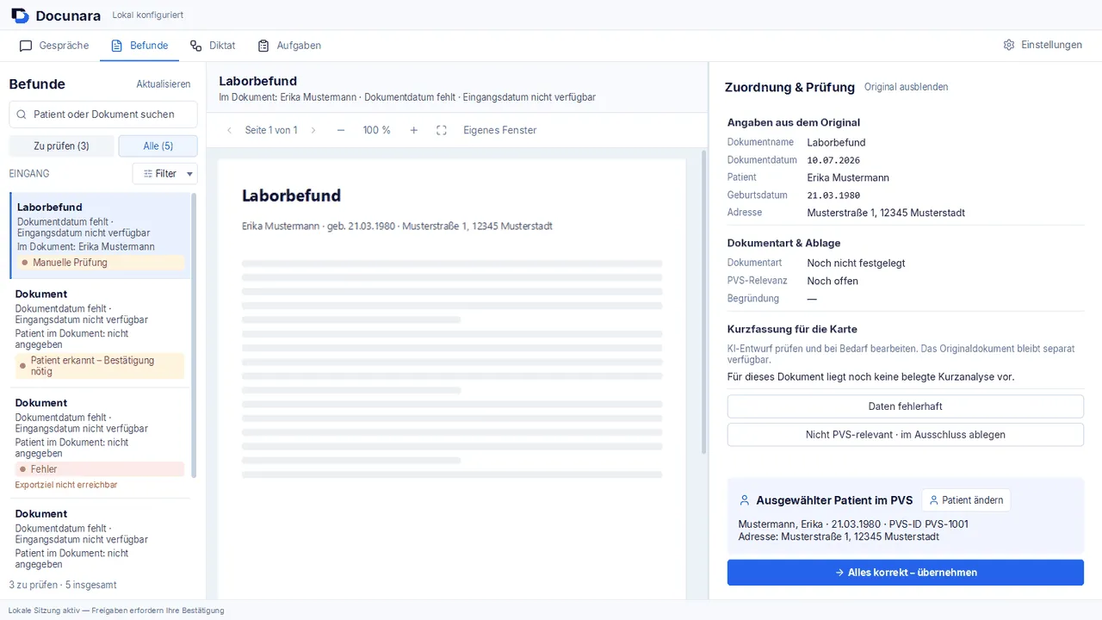Click 'Alles korrekt – übernehmen' button
Viewport: 1102px width, 620px height.
(906, 573)
